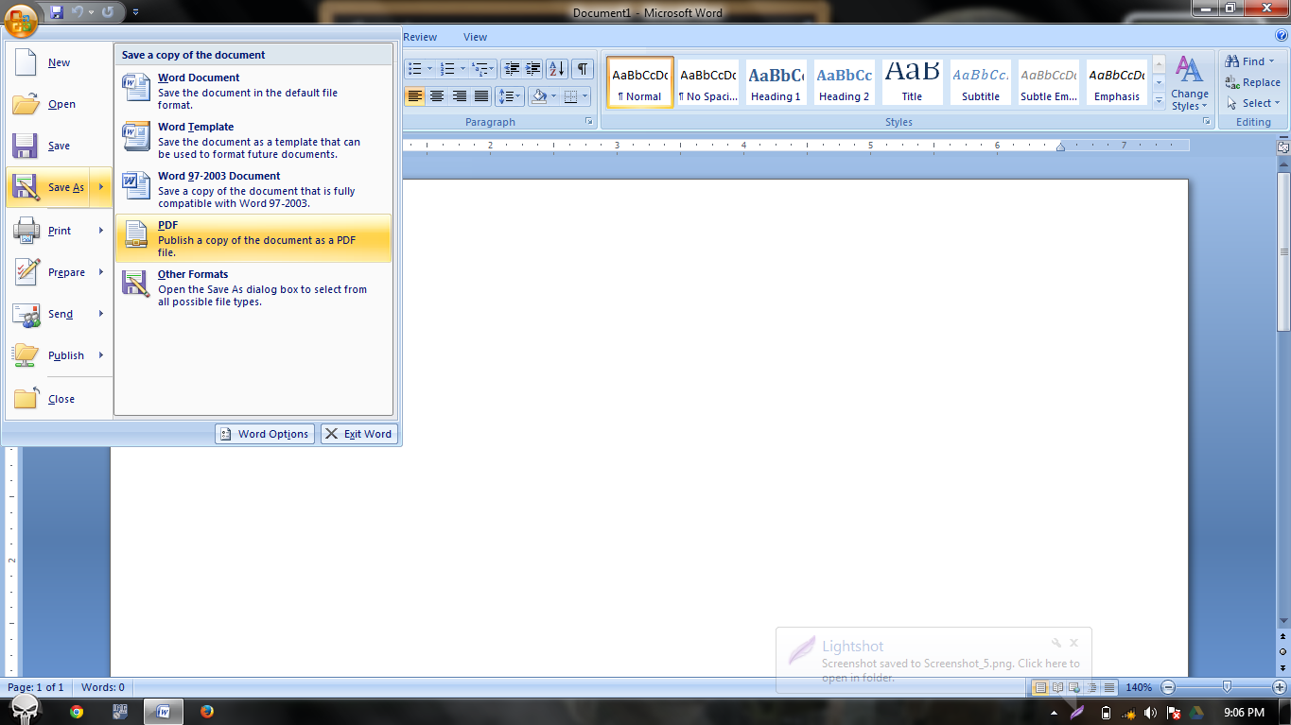The height and width of the screenshot is (725, 1291).
Task: Click the Repeat icon in Quick Access Toolbar
Action: [x=107, y=12]
